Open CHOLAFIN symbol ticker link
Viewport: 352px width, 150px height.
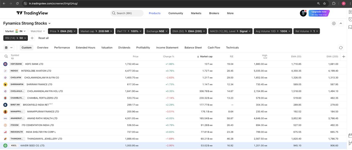16,78
